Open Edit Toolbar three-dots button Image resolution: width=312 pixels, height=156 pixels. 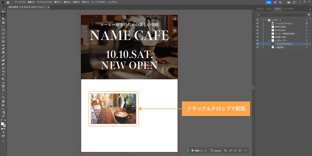(x=3, y=141)
